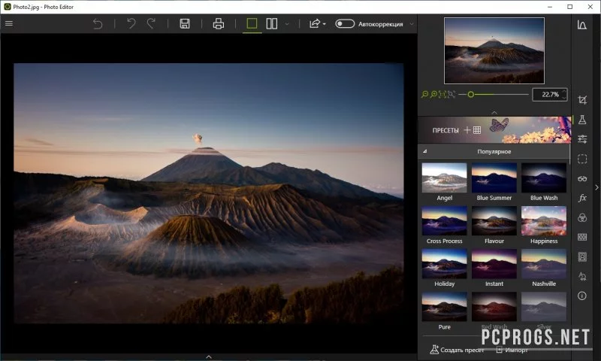The width and height of the screenshot is (601, 361).
Task: Click the zoom slider handle
Action: coord(471,94)
